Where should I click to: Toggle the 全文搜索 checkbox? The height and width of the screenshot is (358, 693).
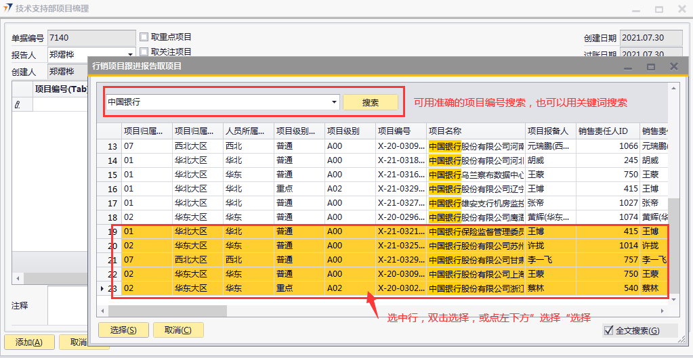609,330
